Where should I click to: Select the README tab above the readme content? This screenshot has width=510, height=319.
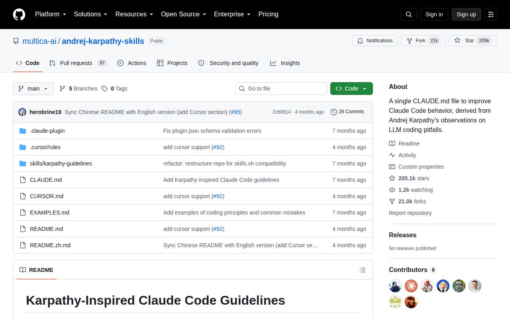(36, 270)
